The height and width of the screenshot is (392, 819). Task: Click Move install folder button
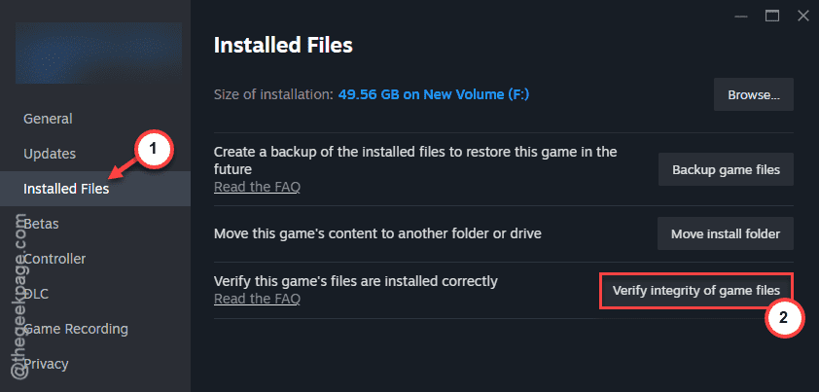pos(726,233)
